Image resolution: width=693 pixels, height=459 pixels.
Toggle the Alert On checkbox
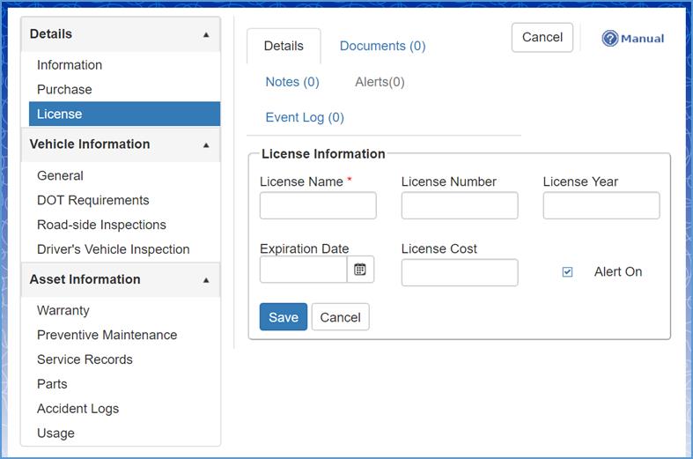567,272
